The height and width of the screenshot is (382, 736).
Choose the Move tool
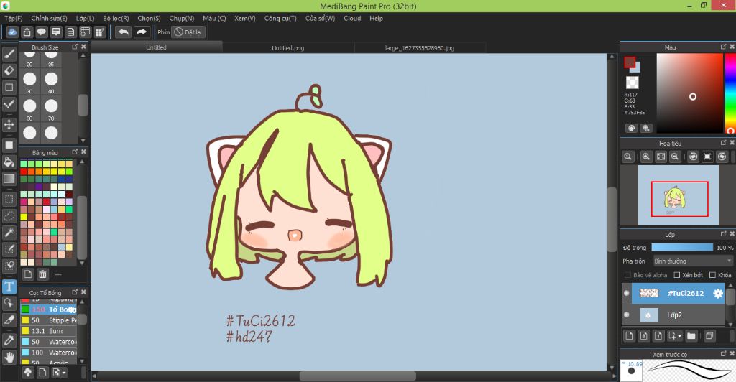pyautogui.click(x=9, y=124)
